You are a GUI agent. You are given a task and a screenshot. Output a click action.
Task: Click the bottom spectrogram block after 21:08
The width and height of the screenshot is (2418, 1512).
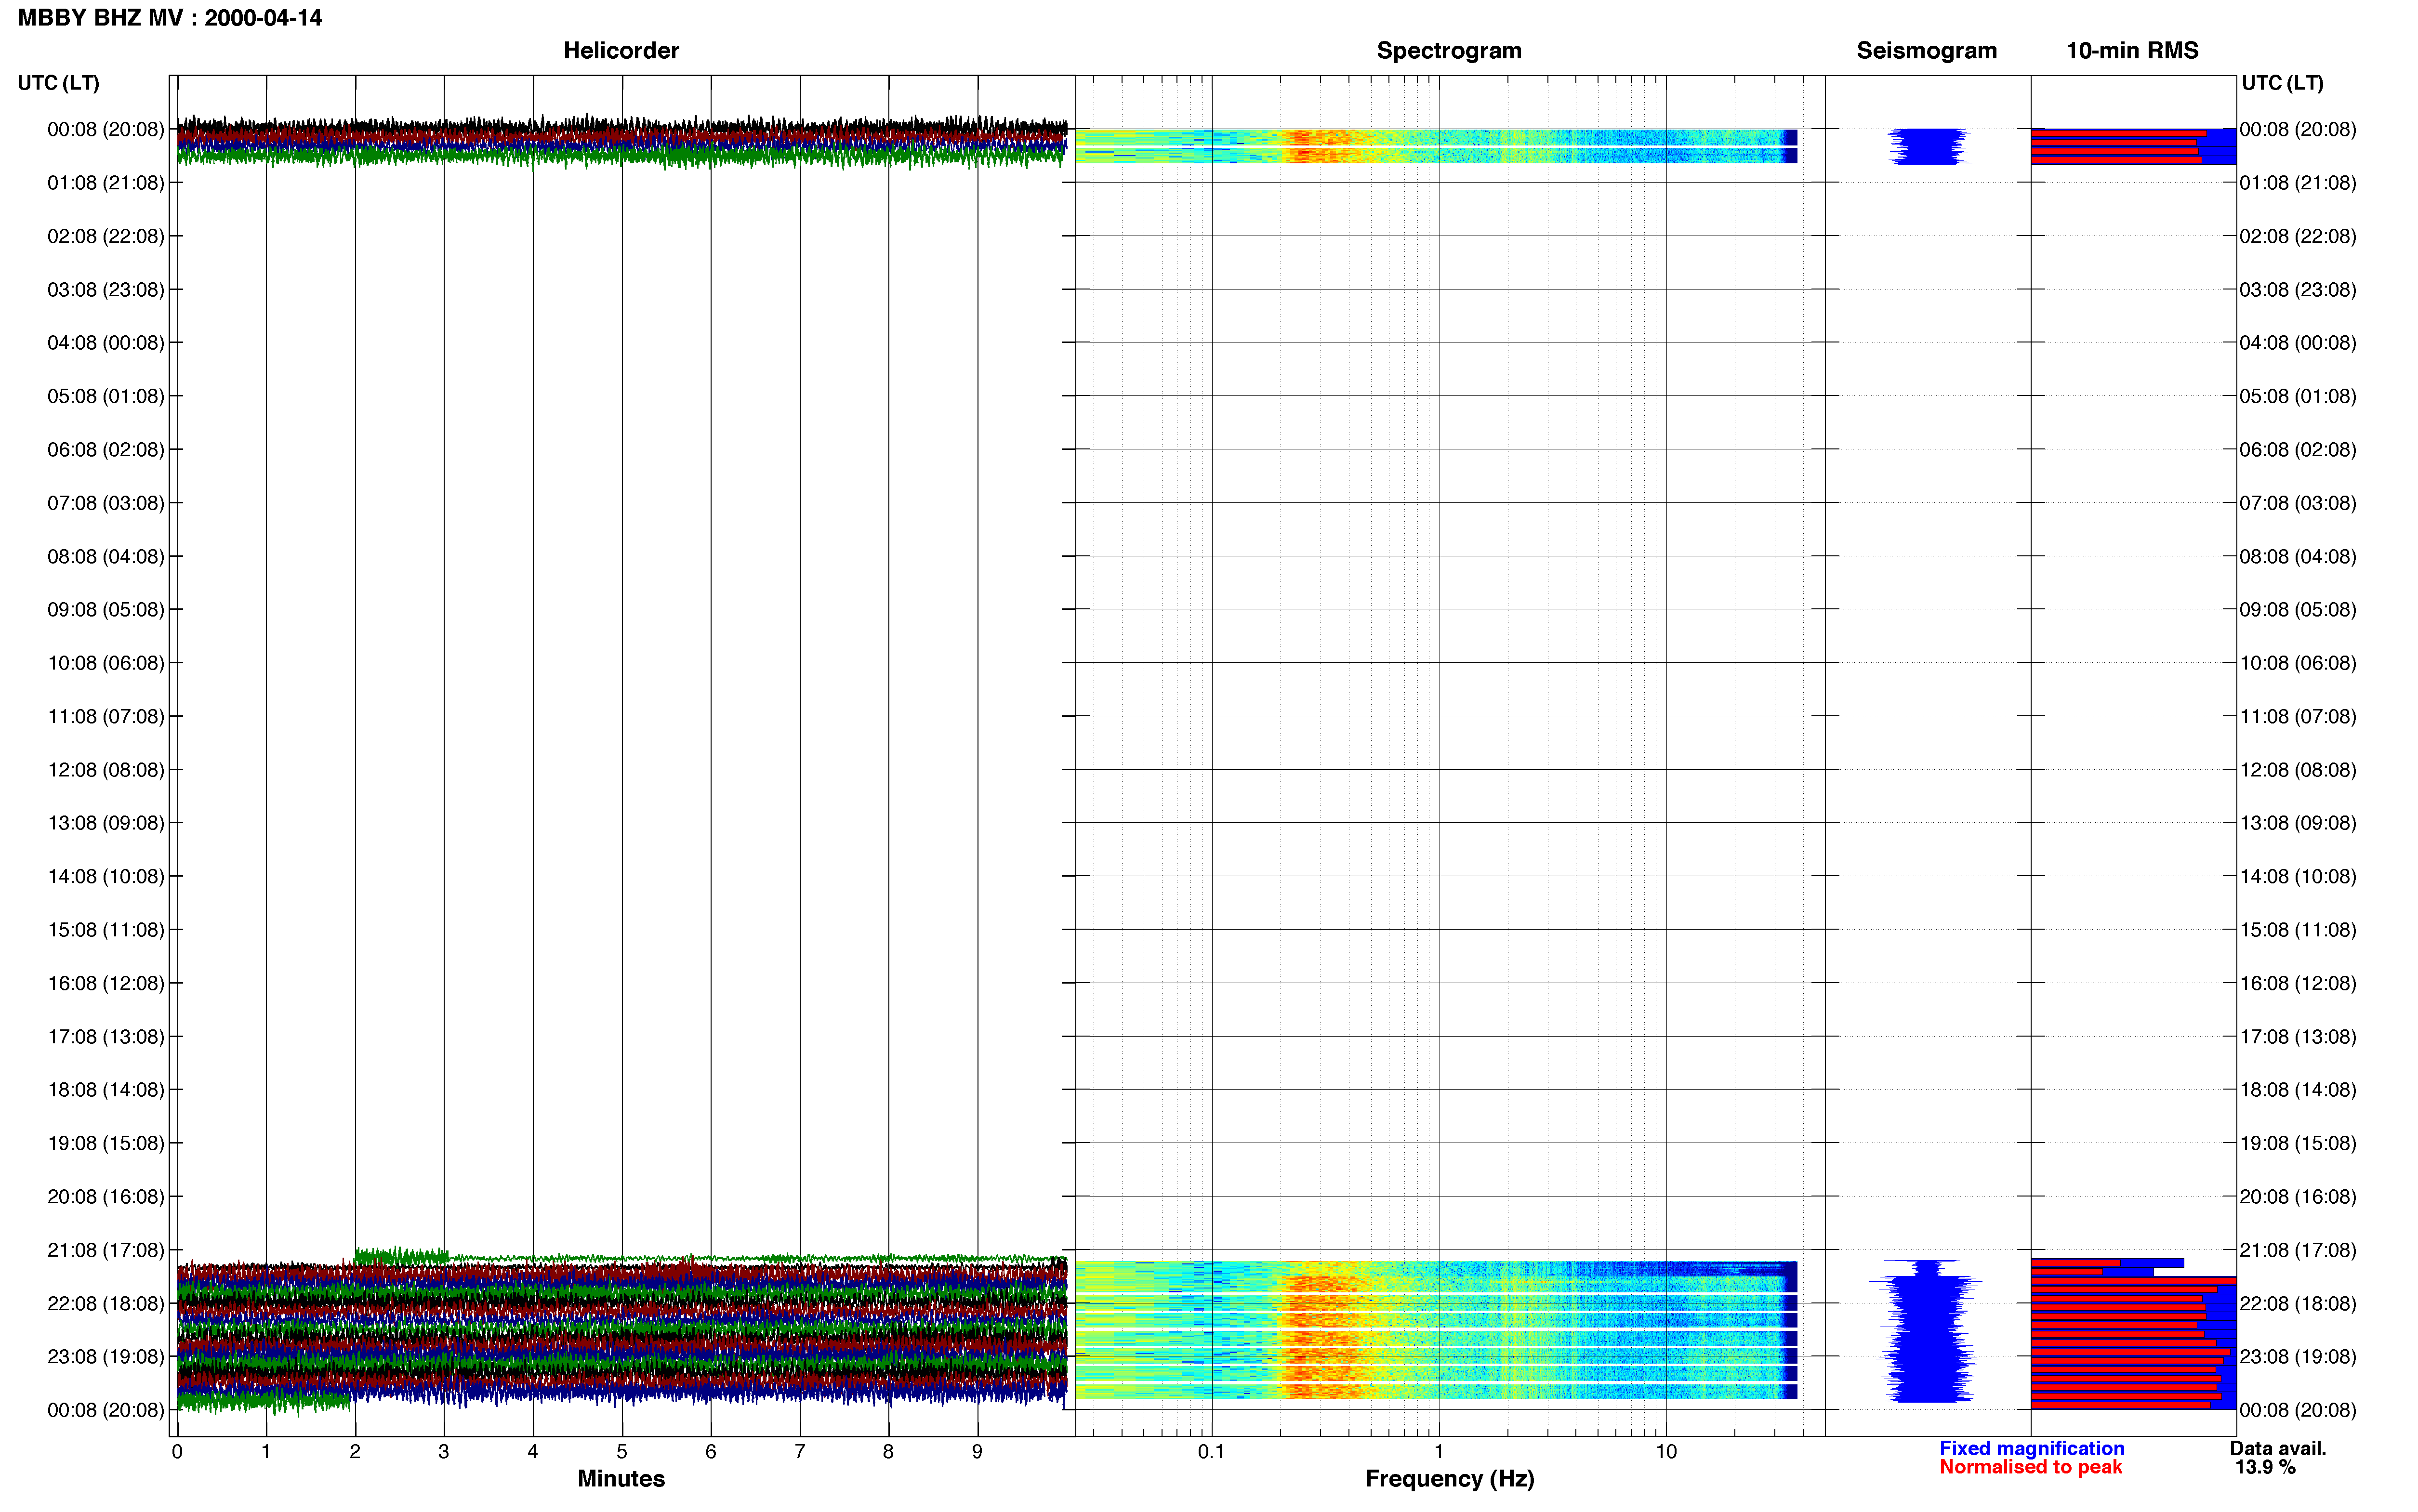pyautogui.click(x=1436, y=1330)
